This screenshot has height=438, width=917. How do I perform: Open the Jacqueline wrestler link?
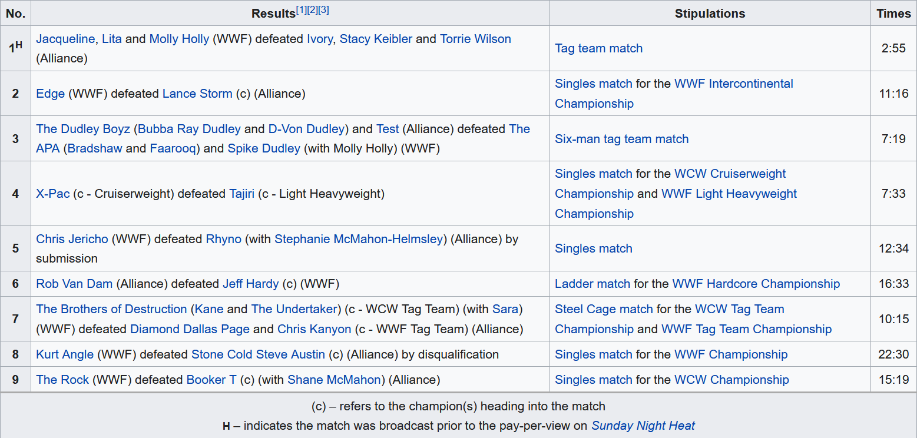[65, 39]
